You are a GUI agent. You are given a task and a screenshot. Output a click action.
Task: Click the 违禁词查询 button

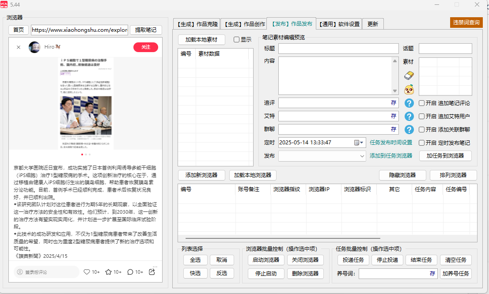466,22
